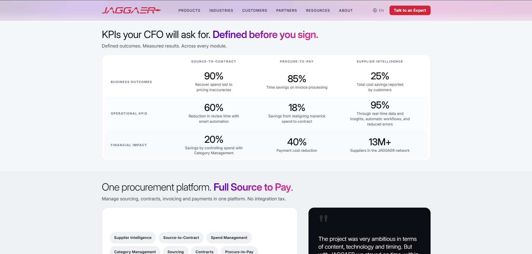The image size is (532, 254).
Task: Select the Procure-to-Pay pill
Action: click(239, 251)
